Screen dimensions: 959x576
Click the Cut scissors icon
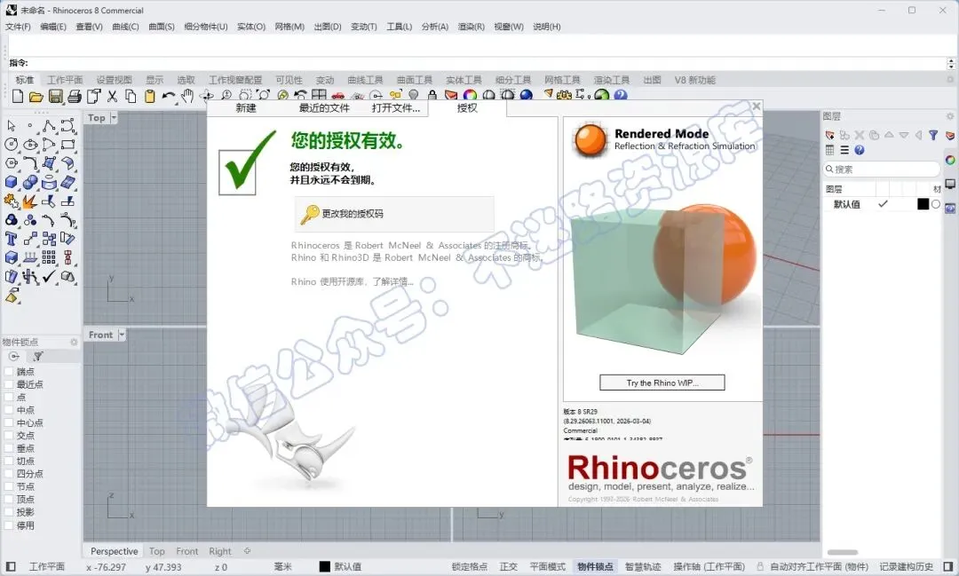pos(112,96)
